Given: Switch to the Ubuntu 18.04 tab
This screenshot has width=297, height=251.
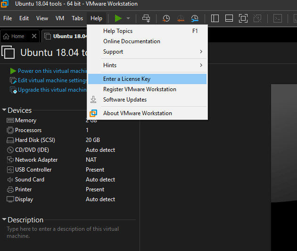Looking at the screenshot, I should point(66,36).
